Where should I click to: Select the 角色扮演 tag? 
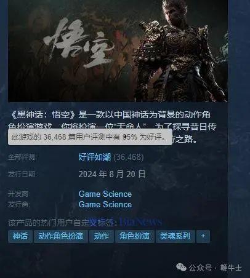pyautogui.click(x=135, y=236)
